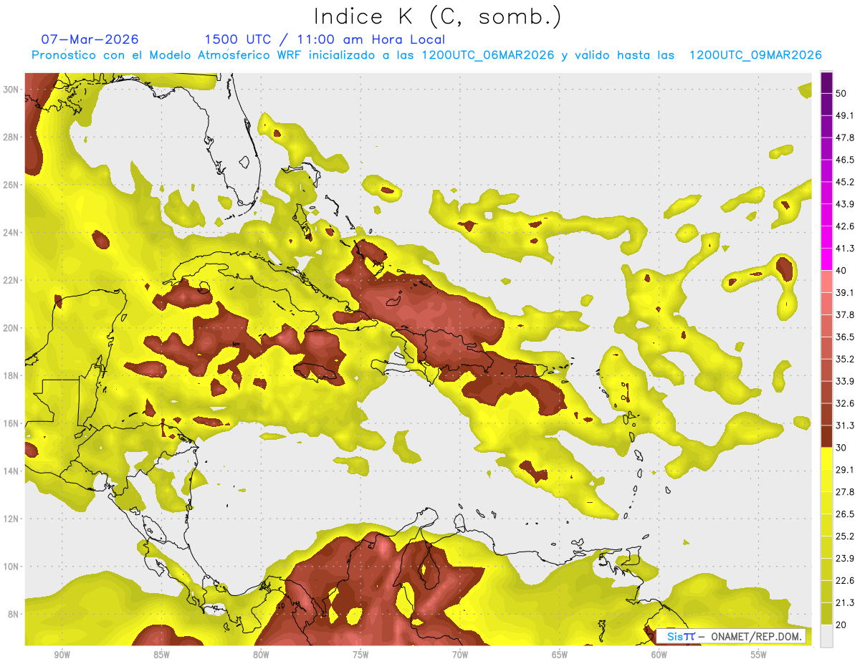Click the 10N latitude label
Screen dimensions: 860x664
[11, 567]
